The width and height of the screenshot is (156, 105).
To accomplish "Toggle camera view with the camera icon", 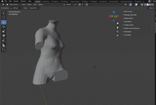I will (x=117, y=31).
